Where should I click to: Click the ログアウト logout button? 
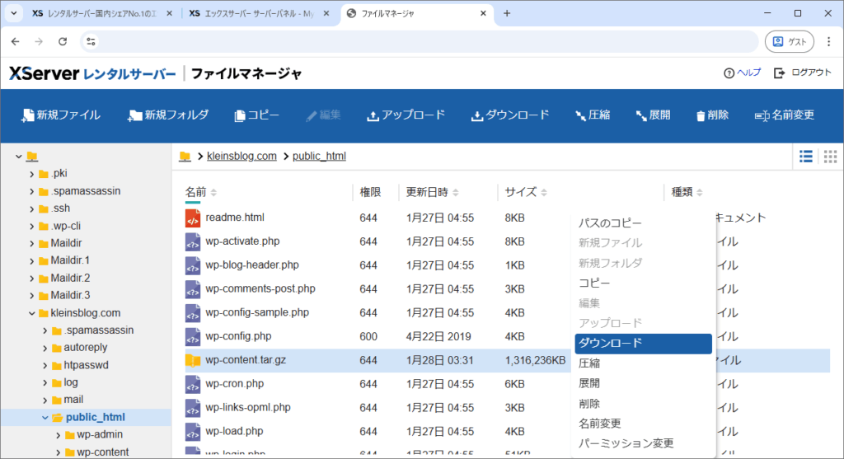pyautogui.click(x=803, y=73)
